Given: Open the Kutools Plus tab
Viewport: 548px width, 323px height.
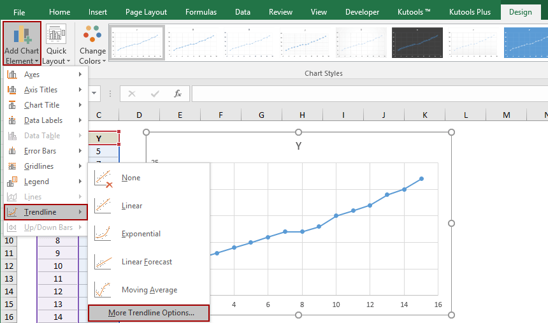Looking at the screenshot, I should [470, 12].
